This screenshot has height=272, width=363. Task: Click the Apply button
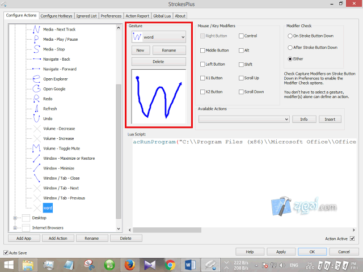[x=281, y=252]
